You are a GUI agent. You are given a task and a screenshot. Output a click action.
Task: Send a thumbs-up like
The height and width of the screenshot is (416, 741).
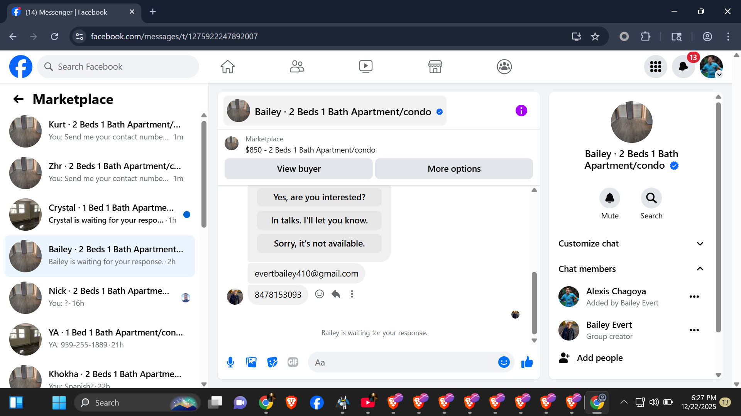tap(527, 362)
